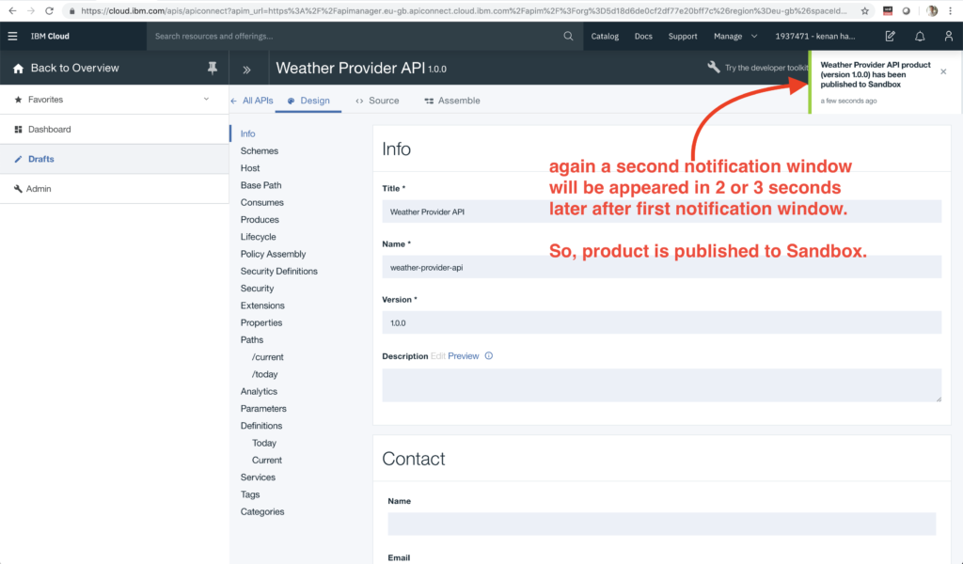Click the home icon in Back to Overview
Viewport: 963px width, 564px height.
coord(19,68)
